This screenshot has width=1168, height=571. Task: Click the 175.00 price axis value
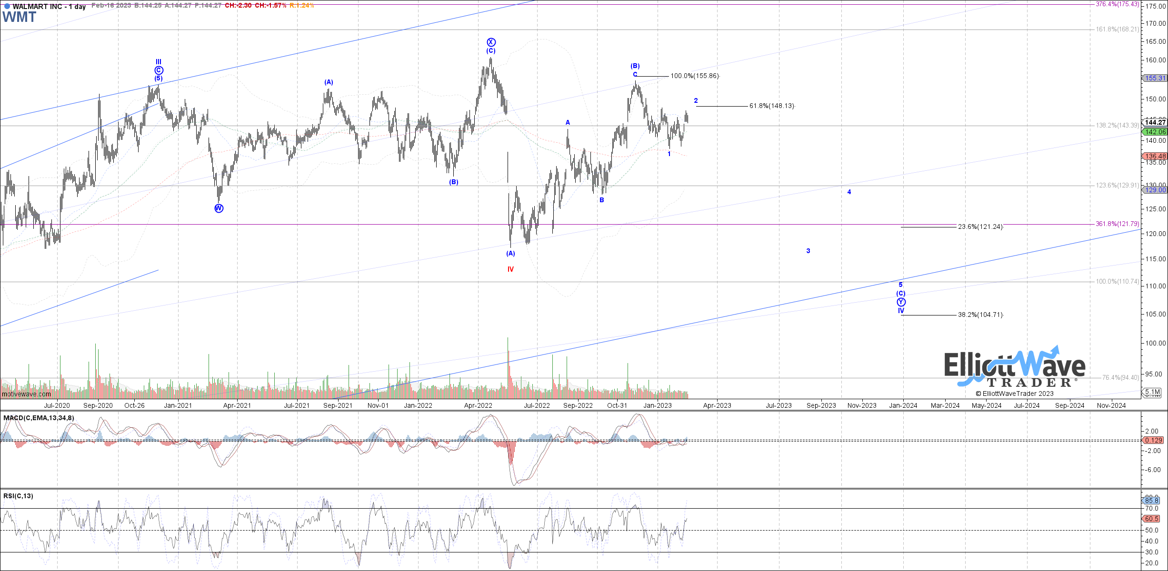pyautogui.click(x=1156, y=6)
